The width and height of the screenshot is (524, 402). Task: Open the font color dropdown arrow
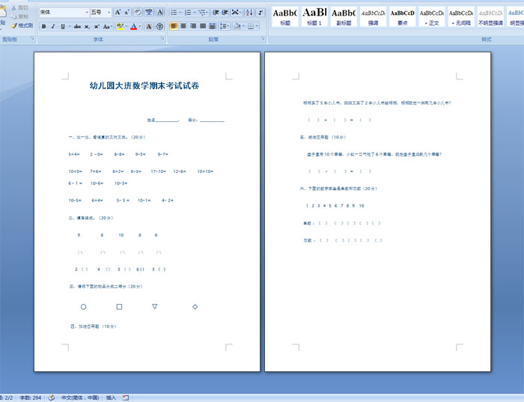pos(140,26)
